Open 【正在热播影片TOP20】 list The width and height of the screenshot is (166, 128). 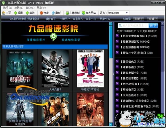(135, 47)
